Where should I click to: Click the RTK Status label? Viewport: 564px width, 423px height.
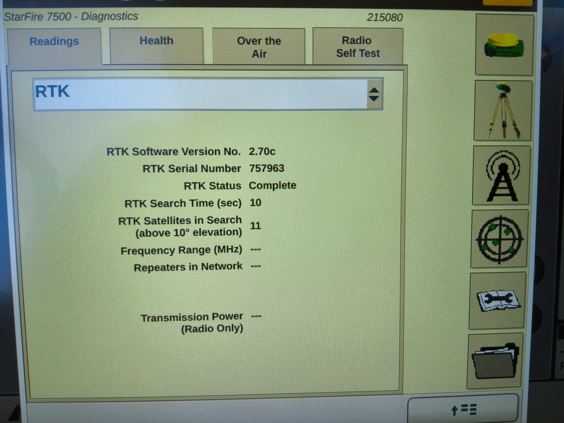[212, 186]
